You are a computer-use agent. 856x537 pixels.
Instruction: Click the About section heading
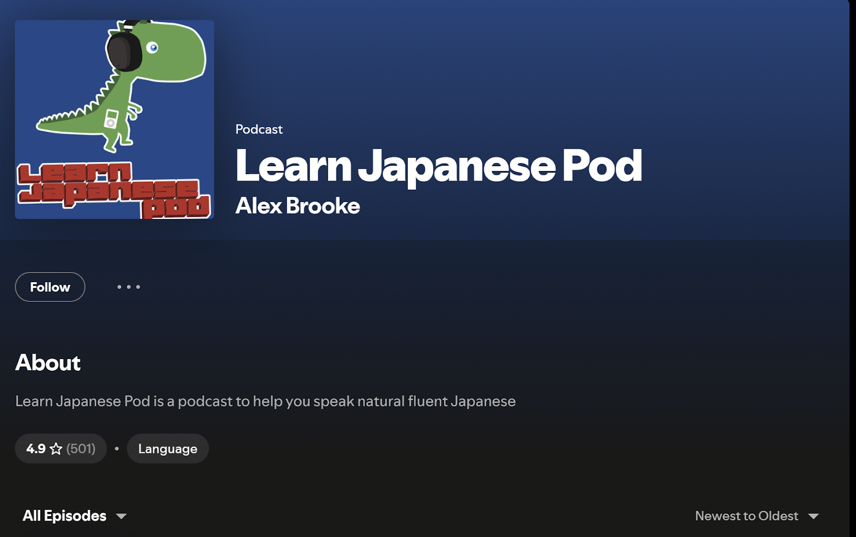[48, 363]
